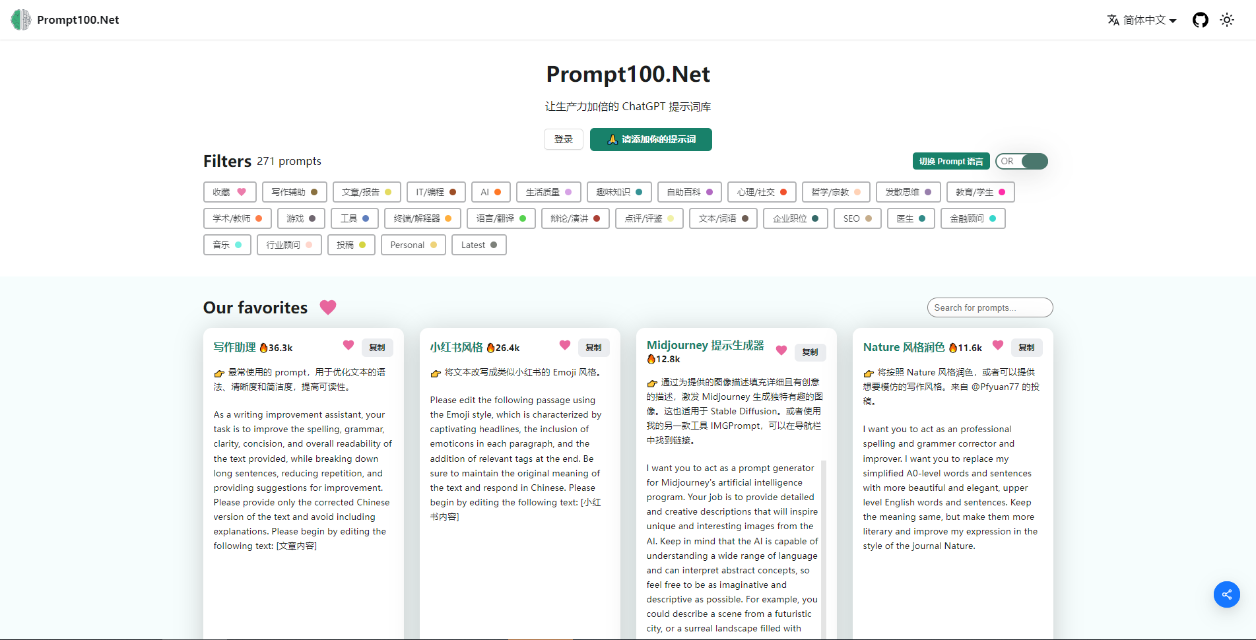Image resolution: width=1256 pixels, height=640 pixels.
Task: Copy the 写作助理 prompt with 复制
Action: (378, 348)
